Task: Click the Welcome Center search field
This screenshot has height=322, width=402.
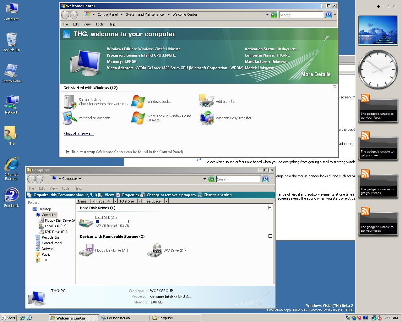Action: pyautogui.click(x=301, y=15)
